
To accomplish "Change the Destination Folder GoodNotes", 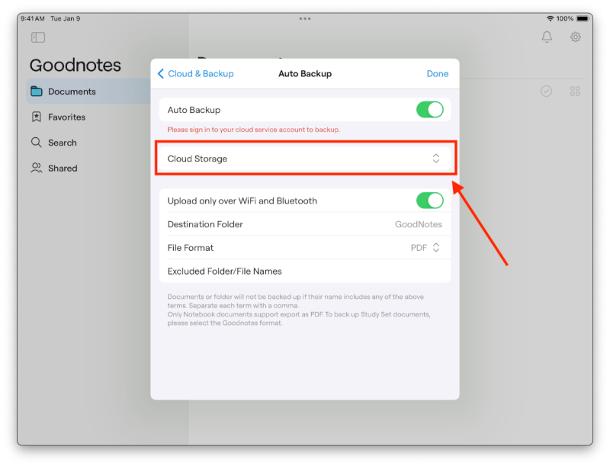I will pos(418,224).
